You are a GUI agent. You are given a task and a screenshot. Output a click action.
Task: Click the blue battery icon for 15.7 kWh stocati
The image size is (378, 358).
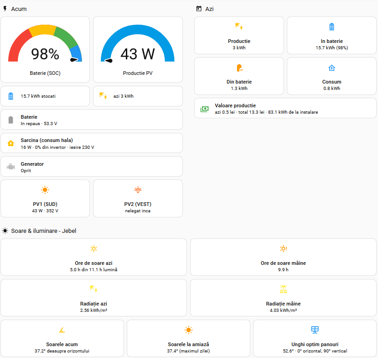(11, 96)
